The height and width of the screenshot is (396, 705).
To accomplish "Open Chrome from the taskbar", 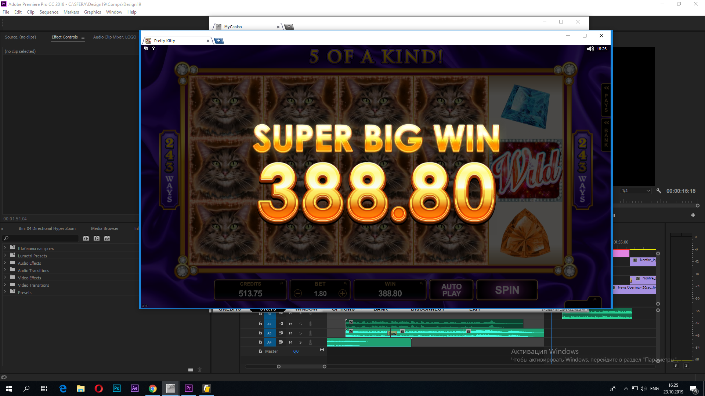I will tap(153, 388).
